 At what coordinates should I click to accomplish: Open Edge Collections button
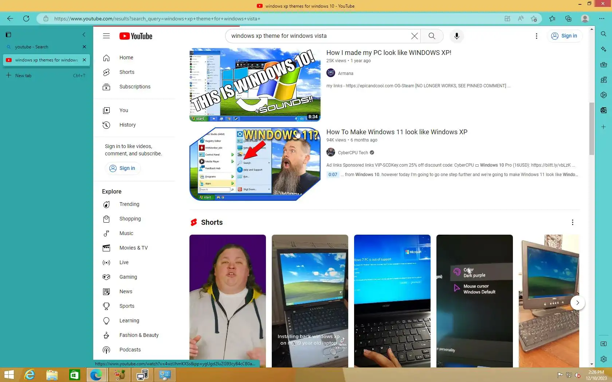tap(568, 19)
